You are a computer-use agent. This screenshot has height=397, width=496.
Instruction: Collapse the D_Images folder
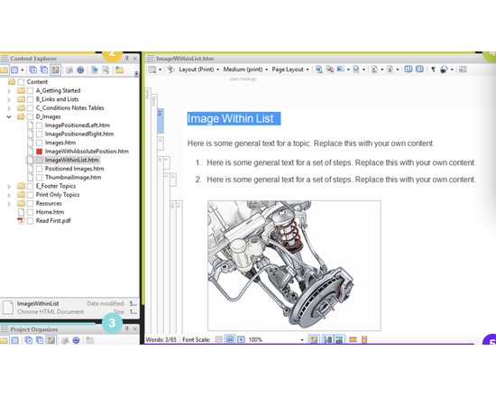[x=9, y=116]
